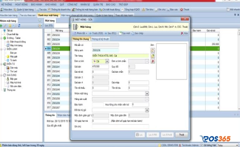Select Máy giặt in category tree
The height and width of the screenshot is (147, 240).
(x=14, y=56)
